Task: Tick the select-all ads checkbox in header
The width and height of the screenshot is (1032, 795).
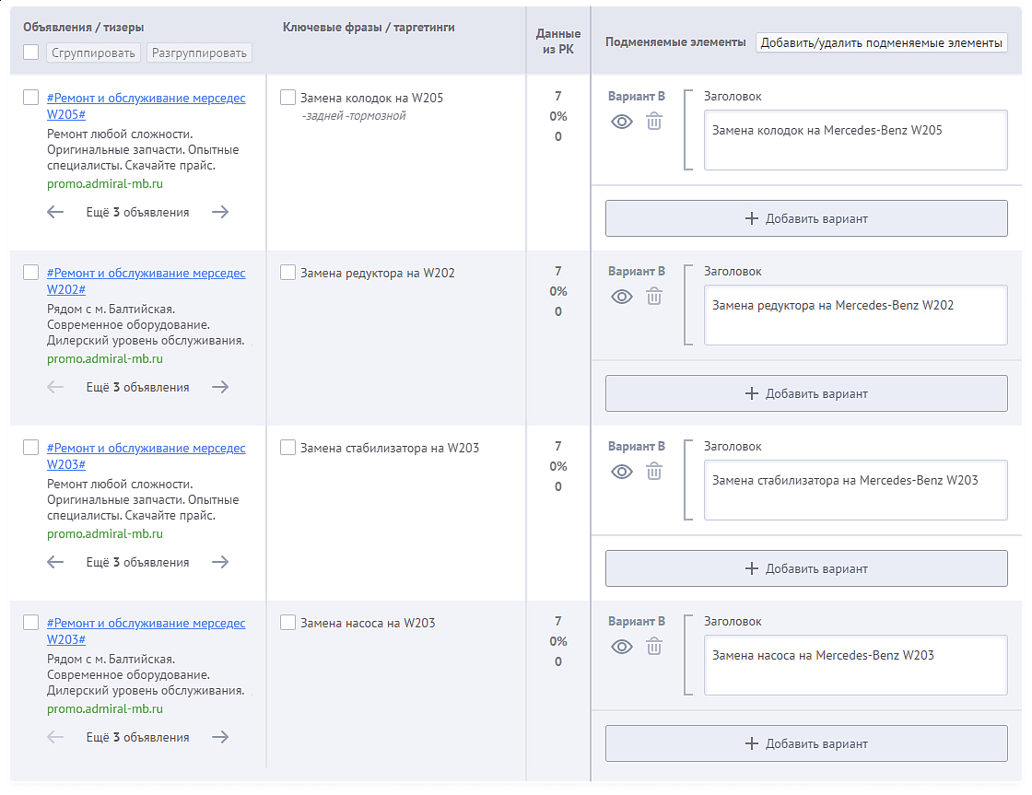Action: [x=30, y=53]
